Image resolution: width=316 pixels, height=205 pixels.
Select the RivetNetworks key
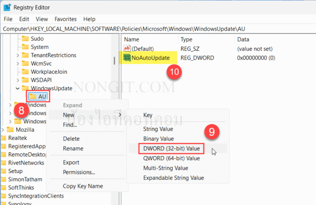click(x=26, y=163)
